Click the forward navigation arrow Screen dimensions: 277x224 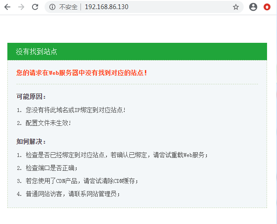[21, 7]
